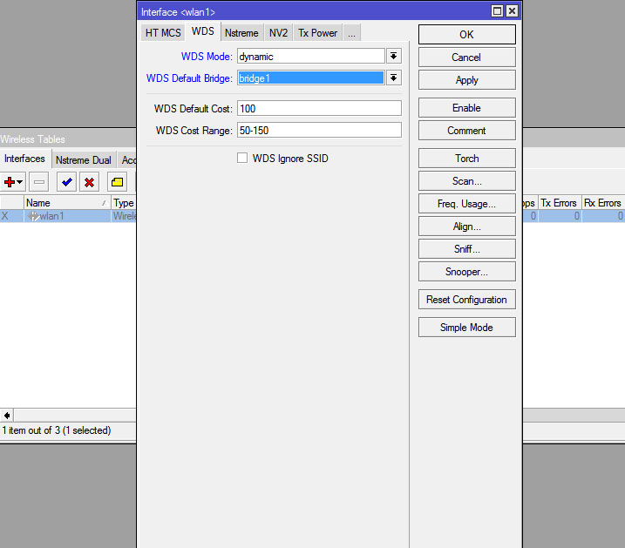Click the yellow Comment note icon
Viewport: 625px width, 548px height.
tap(117, 181)
